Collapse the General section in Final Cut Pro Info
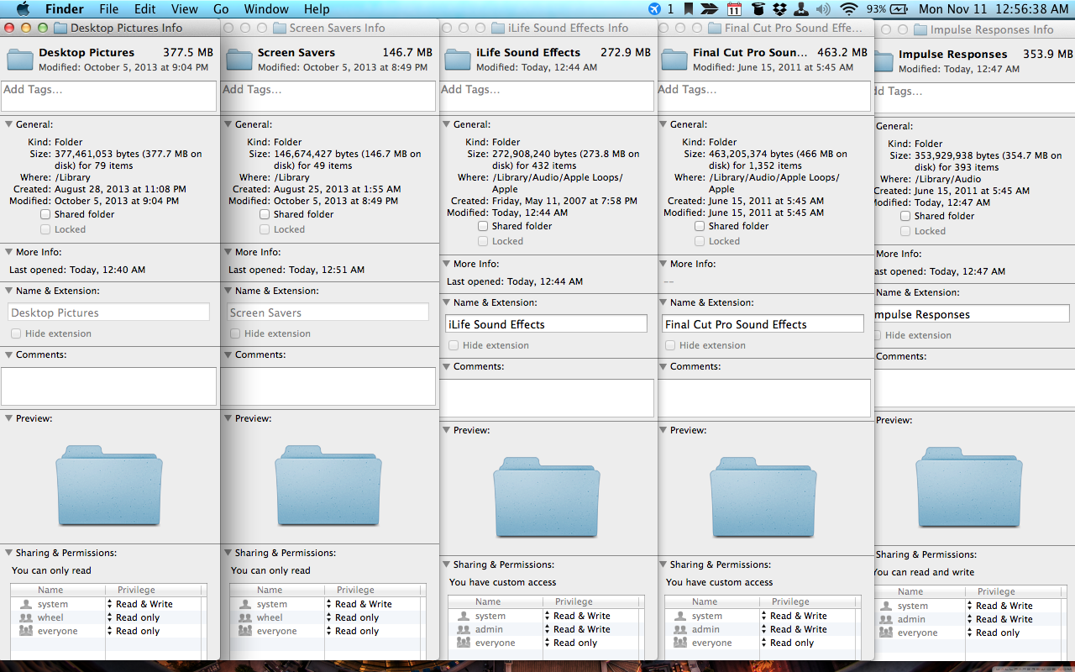This screenshot has width=1075, height=672. pos(663,124)
